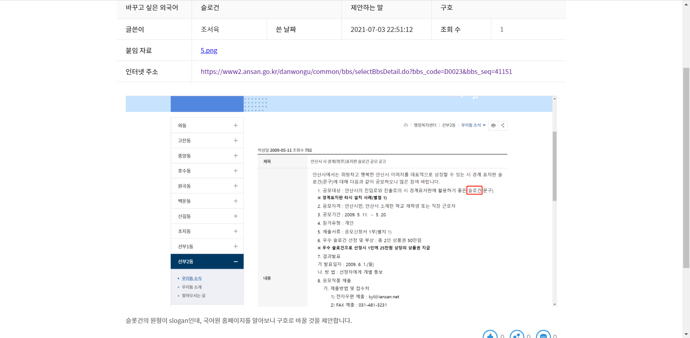Open the 5.png attachment link
This screenshot has width=690, height=338.
[209, 51]
